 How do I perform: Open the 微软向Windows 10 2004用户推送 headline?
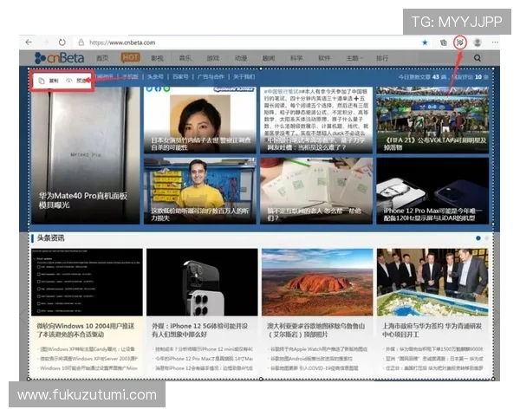[x=86, y=330]
